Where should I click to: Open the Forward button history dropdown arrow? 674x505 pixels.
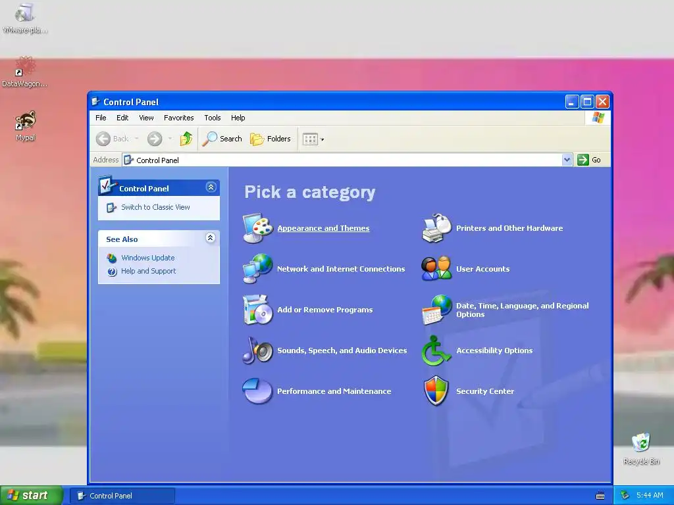(170, 139)
